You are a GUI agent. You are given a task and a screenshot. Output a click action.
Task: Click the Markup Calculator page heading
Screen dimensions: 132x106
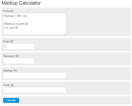coord(21,3)
